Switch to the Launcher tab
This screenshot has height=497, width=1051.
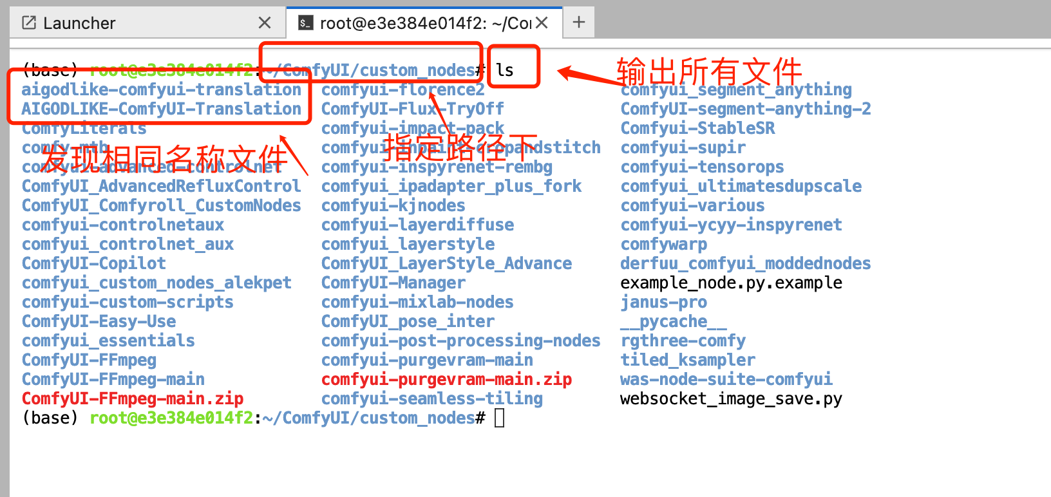tap(147, 23)
